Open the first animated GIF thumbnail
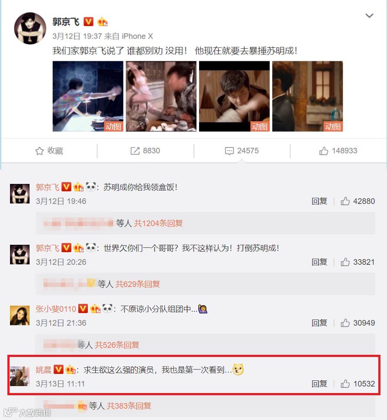 pyautogui.click(x=88, y=96)
